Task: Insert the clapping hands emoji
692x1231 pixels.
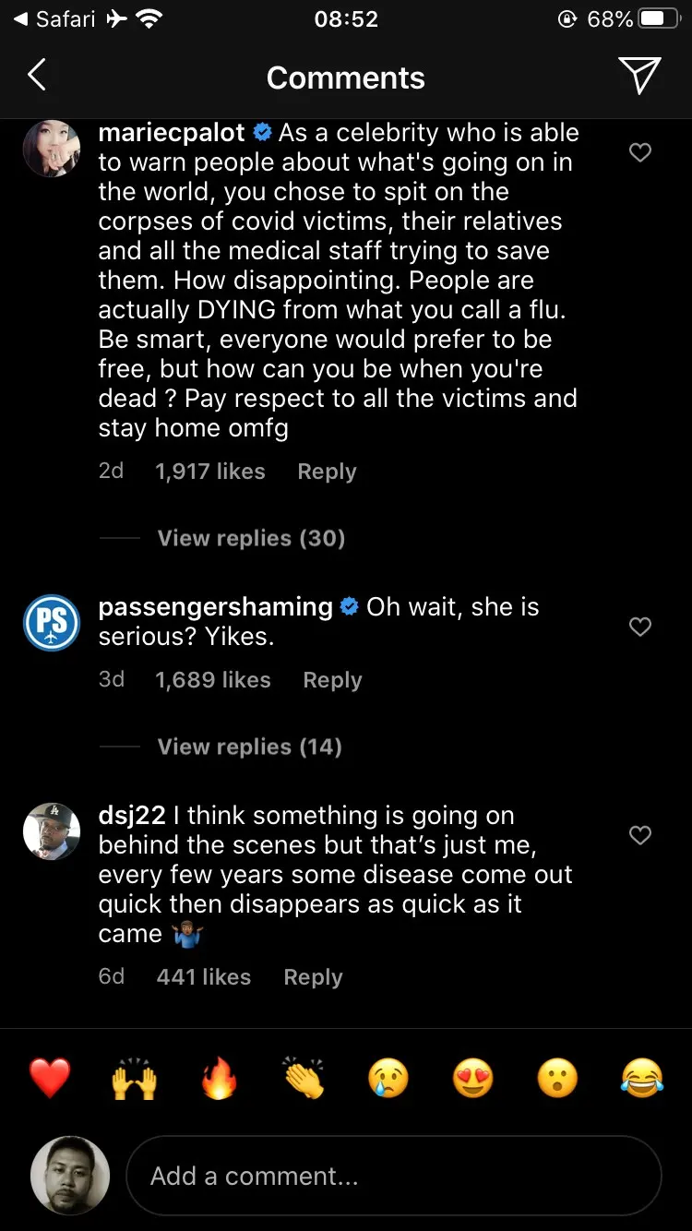Action: click(304, 1078)
